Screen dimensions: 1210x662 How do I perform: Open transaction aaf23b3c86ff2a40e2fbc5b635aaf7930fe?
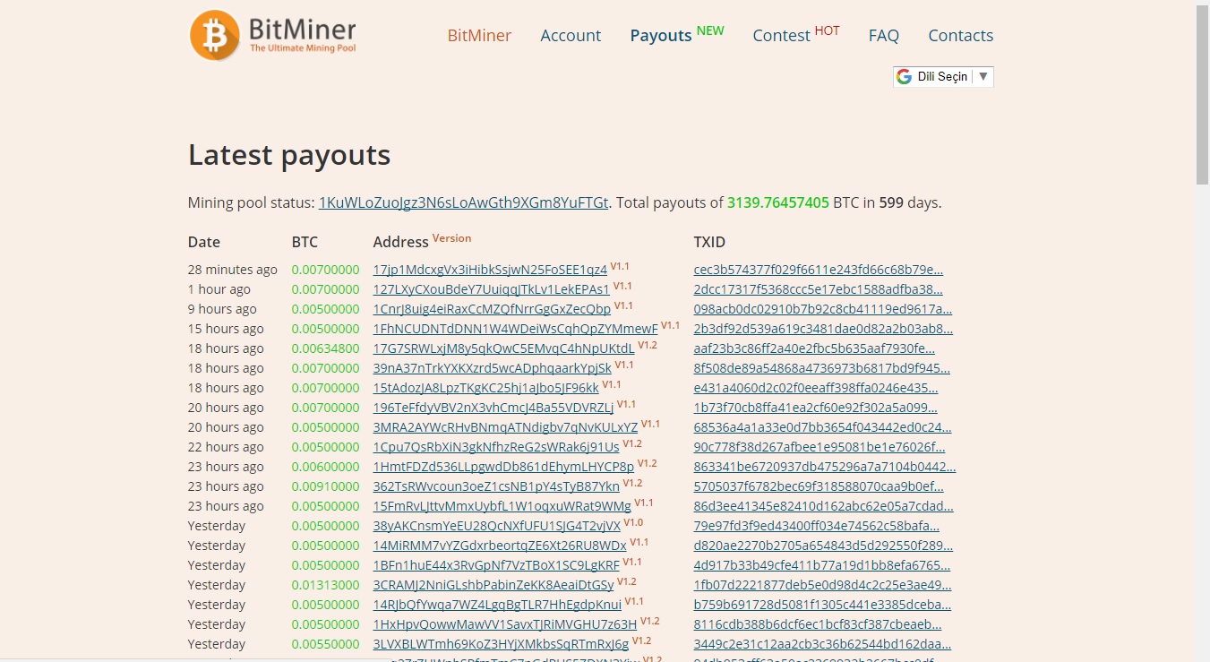pos(814,348)
